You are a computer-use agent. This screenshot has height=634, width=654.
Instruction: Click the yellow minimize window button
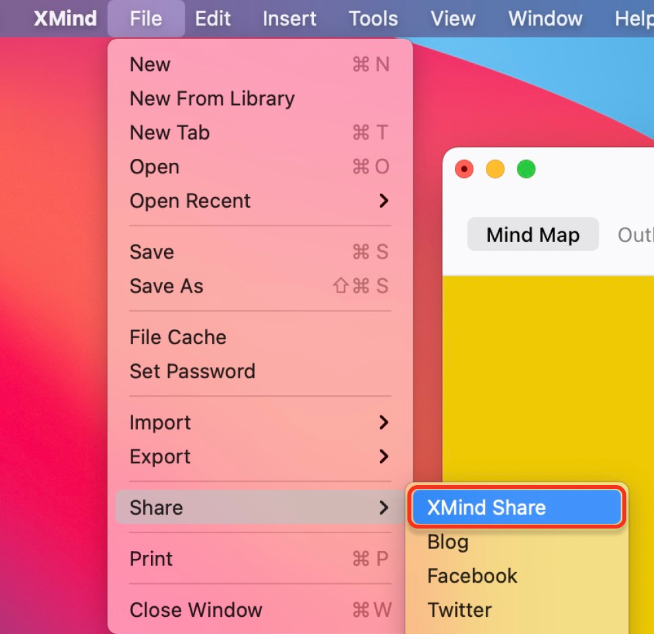495,169
